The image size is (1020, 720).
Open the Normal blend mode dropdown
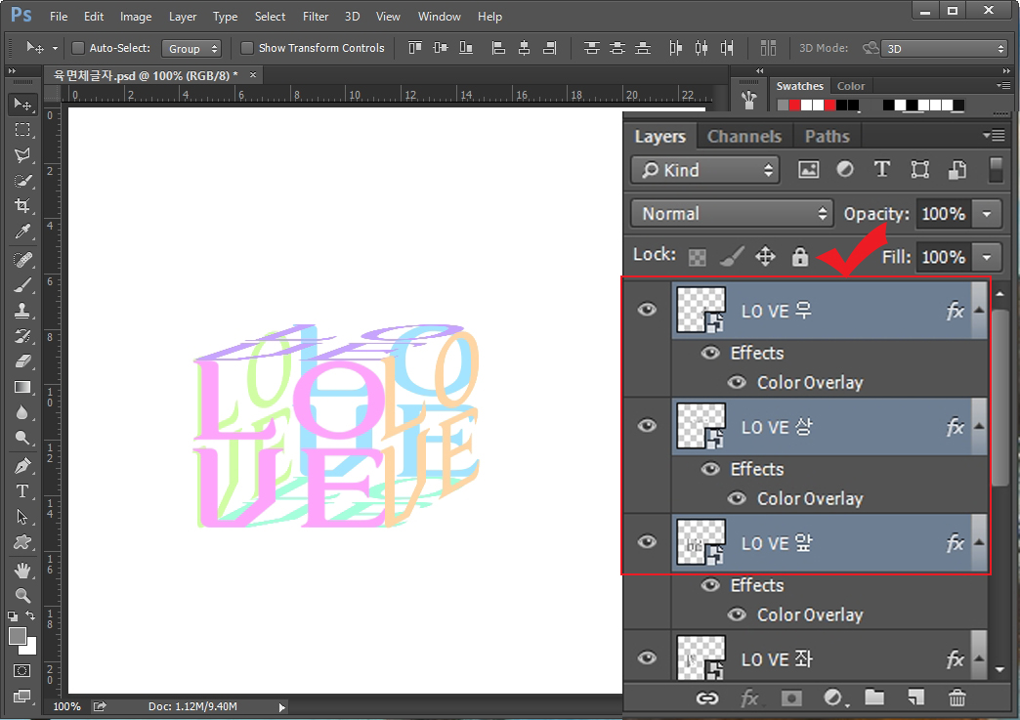click(x=733, y=213)
